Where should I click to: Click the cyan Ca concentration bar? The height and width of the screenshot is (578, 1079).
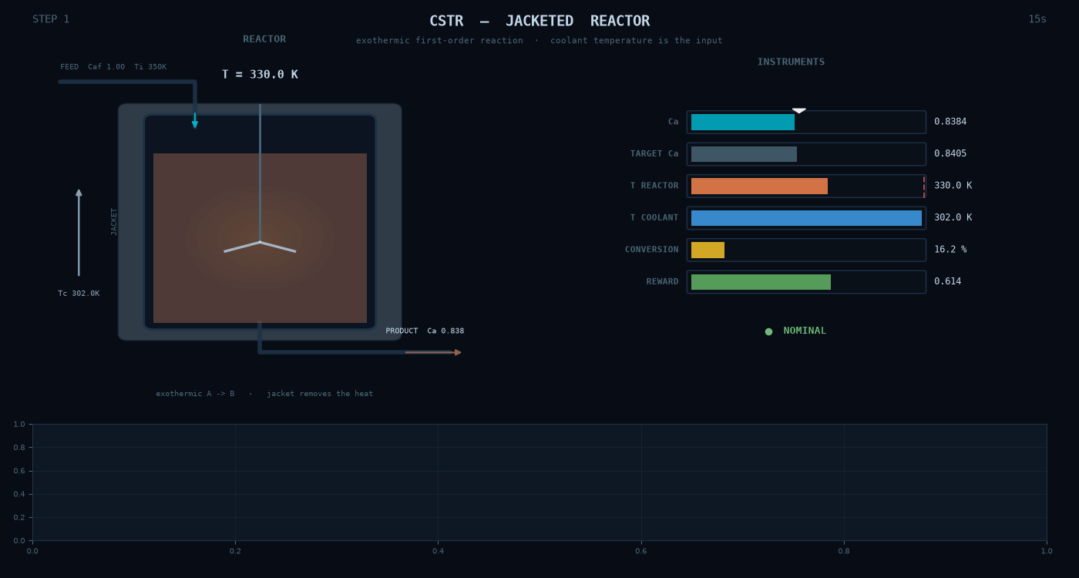(743, 122)
